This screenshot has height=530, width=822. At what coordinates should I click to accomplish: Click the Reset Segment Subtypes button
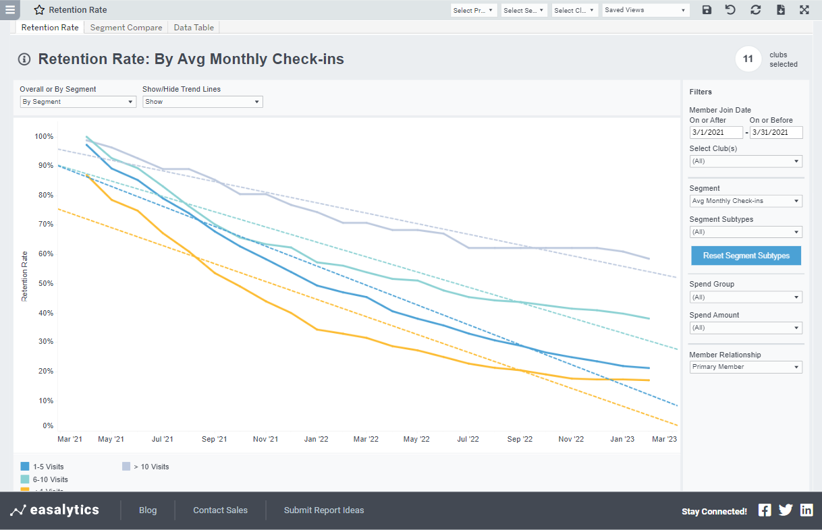tap(745, 256)
